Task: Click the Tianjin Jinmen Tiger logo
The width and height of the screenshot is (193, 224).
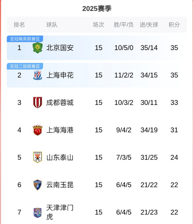Action: (38, 212)
